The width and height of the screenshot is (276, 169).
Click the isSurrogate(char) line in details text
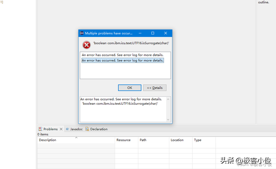click(x=120, y=104)
